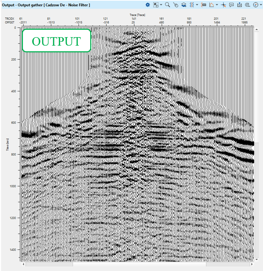Image resolution: width=263 pixels, height=271 pixels.
Task: Enable the crosshair pick cursor tool
Action: coord(224,5)
